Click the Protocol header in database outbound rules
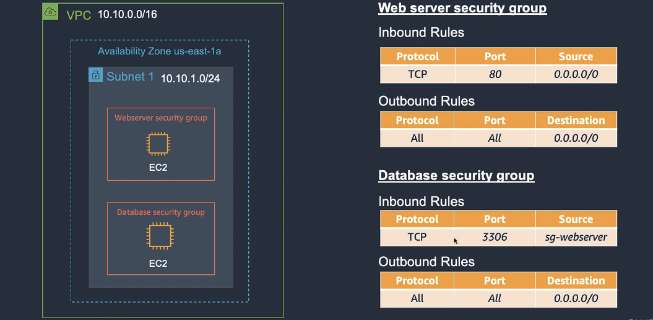Viewport: 653px width, 320px height. click(x=417, y=281)
